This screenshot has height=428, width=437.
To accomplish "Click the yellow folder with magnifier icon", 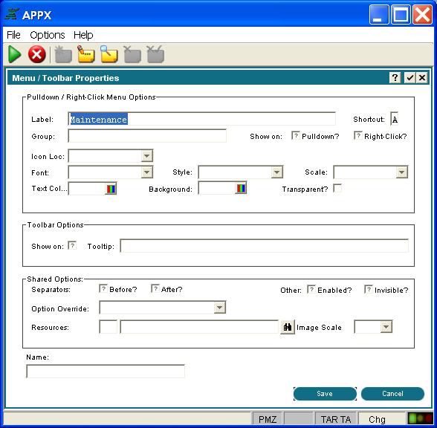I will (109, 54).
